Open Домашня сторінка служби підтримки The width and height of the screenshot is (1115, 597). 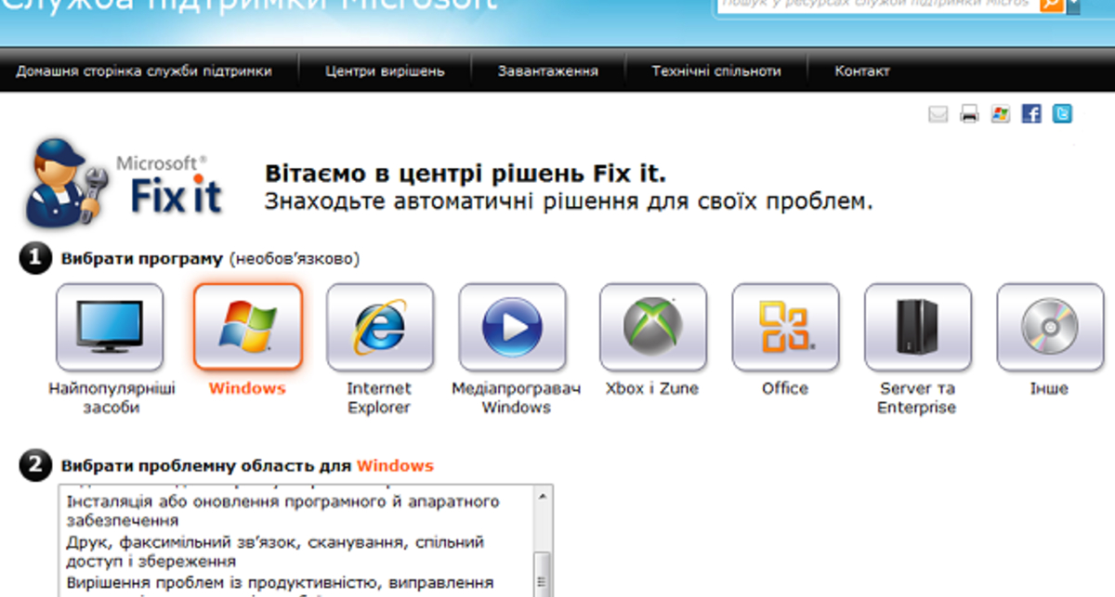click(x=144, y=71)
